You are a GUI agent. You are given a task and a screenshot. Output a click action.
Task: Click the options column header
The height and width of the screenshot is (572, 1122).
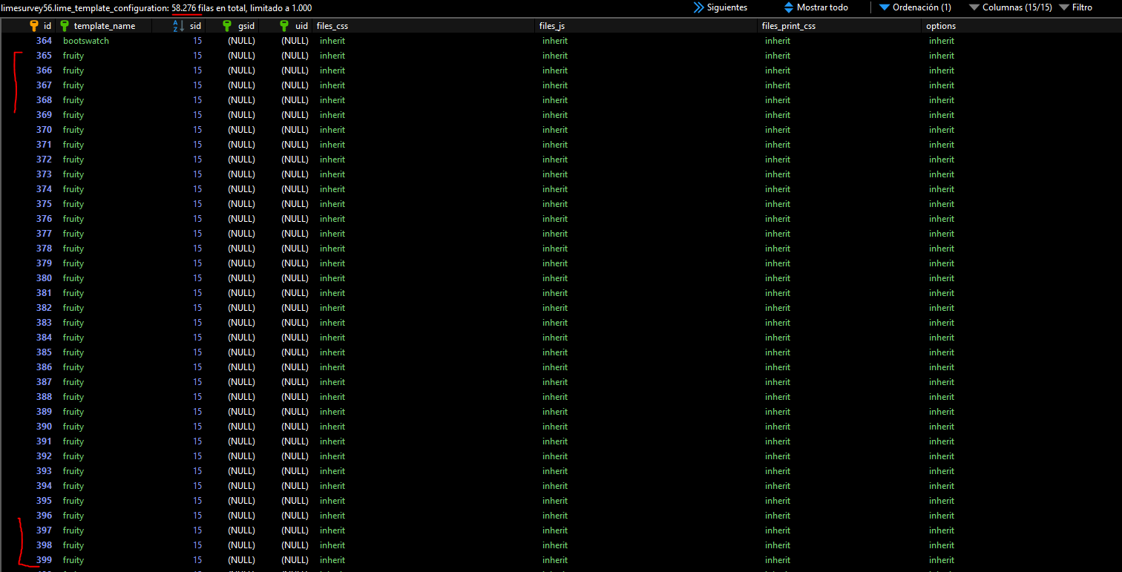click(941, 26)
